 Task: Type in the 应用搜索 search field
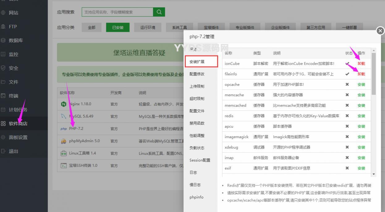click(117, 12)
